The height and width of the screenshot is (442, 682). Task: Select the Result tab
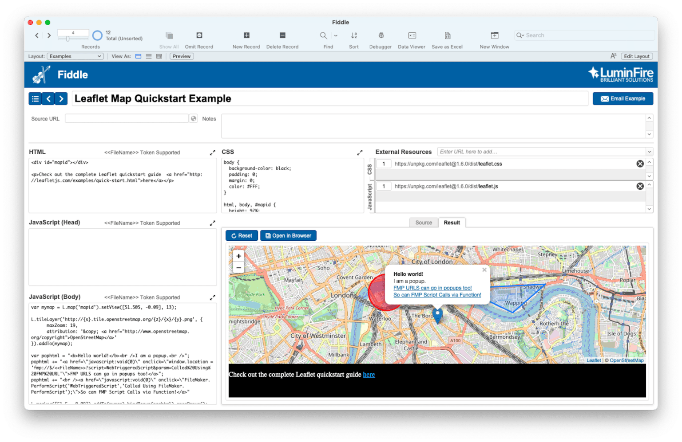point(452,223)
